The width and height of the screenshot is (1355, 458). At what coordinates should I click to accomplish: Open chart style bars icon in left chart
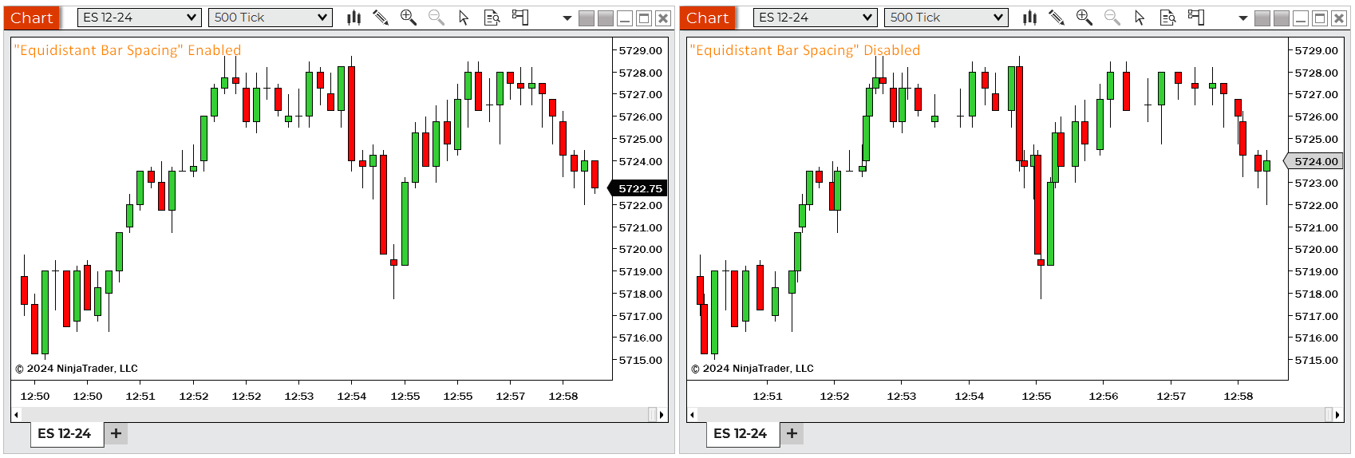pyautogui.click(x=354, y=18)
